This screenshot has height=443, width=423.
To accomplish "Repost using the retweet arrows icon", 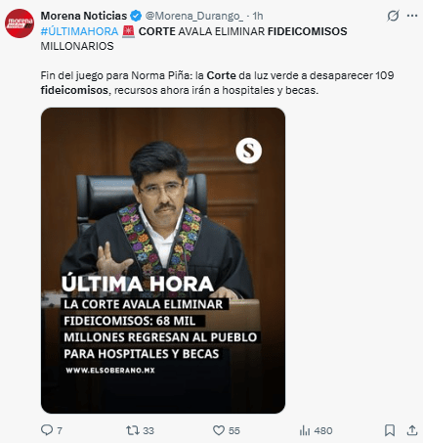I will pyautogui.click(x=133, y=430).
